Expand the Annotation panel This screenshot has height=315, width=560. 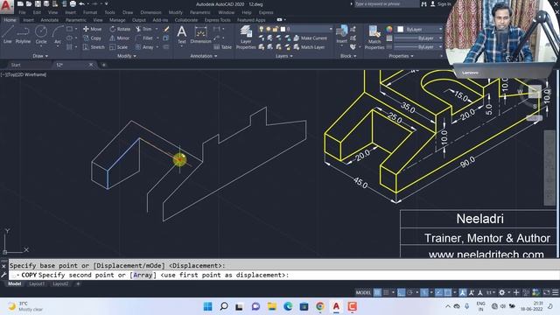tap(204, 56)
